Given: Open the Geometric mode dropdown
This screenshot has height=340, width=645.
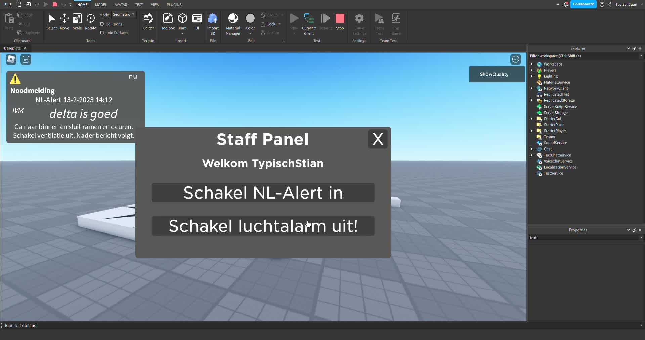Looking at the screenshot, I should coord(124,15).
